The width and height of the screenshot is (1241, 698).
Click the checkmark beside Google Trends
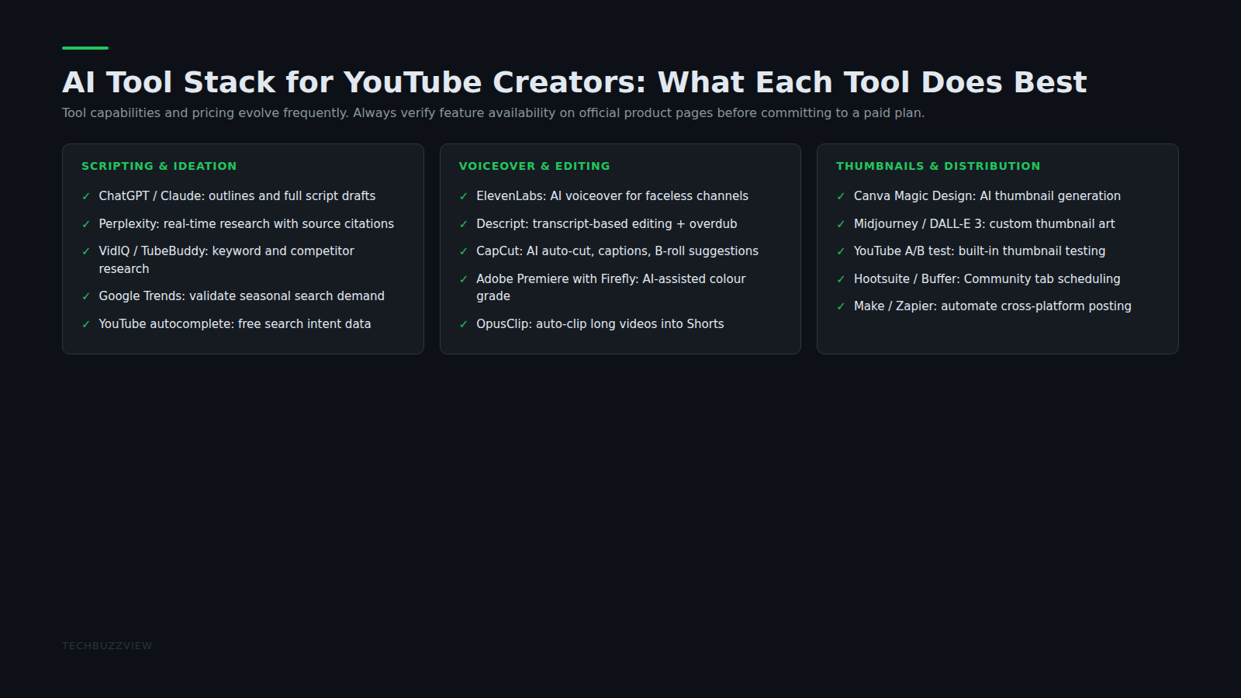point(86,297)
